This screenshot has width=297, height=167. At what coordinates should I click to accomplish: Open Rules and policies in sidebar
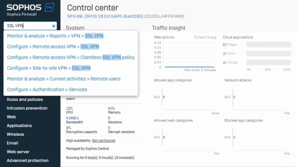tap(25, 99)
